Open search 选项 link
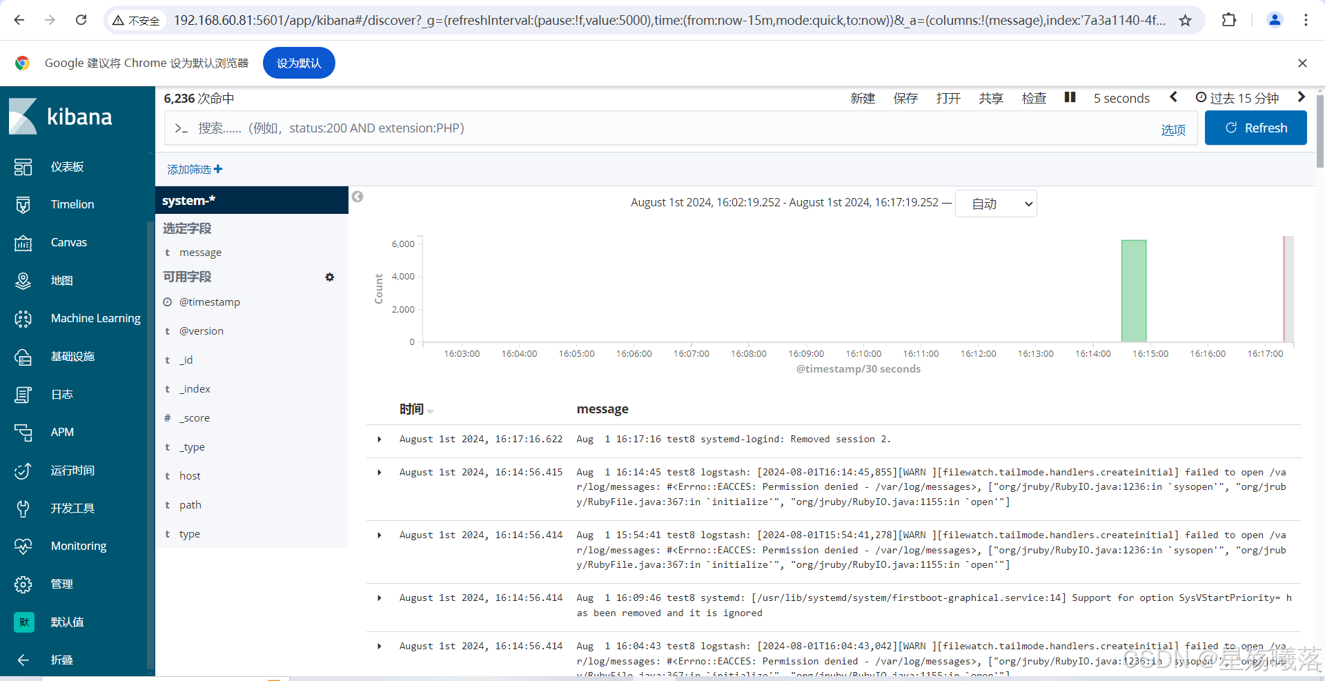The width and height of the screenshot is (1325, 681). pyautogui.click(x=1173, y=130)
